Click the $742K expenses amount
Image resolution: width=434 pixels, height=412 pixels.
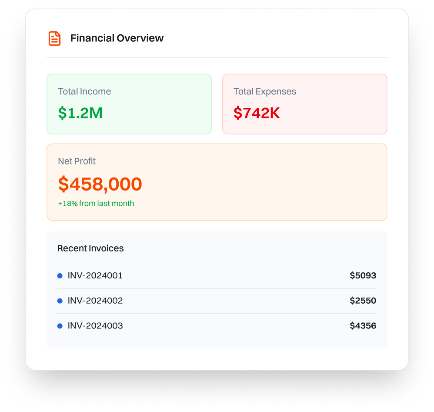(257, 113)
